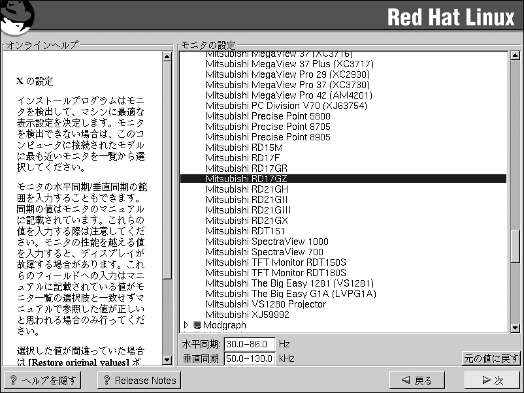The image size is (524, 393).
Task: Proceed with the 次 next button
Action: [x=491, y=380]
